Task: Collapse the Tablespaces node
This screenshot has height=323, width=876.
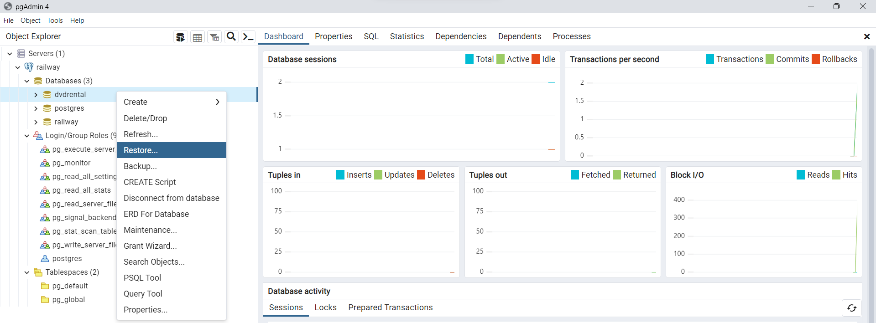Action: tap(27, 272)
